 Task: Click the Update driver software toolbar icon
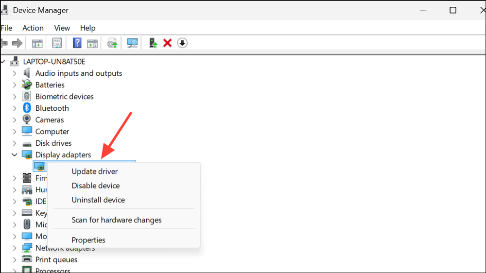coord(112,43)
